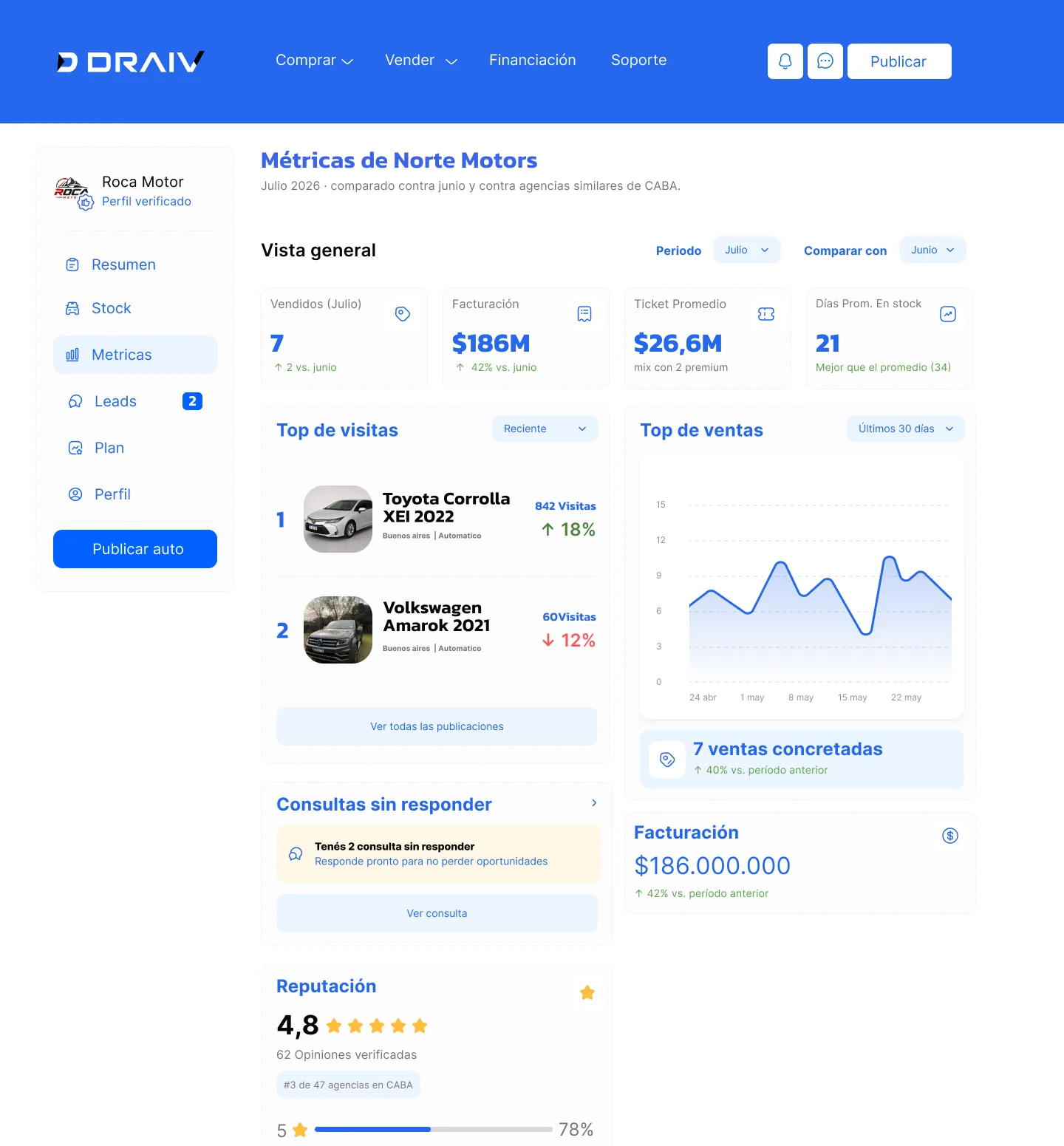Viewport: 1064px width, 1146px height.
Task: Select Metricas in the sidebar
Action: [135, 355]
